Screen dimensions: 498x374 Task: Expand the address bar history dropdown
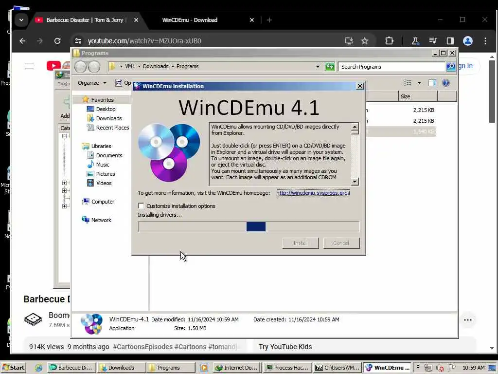(318, 66)
